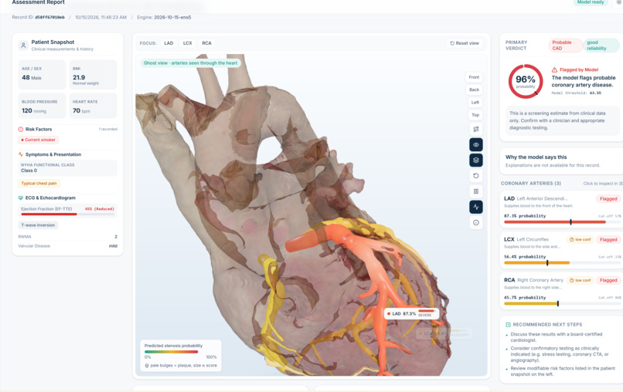Click the BMI 21.9 tile
This screenshot has width=623, height=392.
click(93, 75)
